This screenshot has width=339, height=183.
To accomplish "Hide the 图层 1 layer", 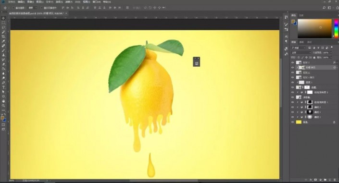I will 292,82.
